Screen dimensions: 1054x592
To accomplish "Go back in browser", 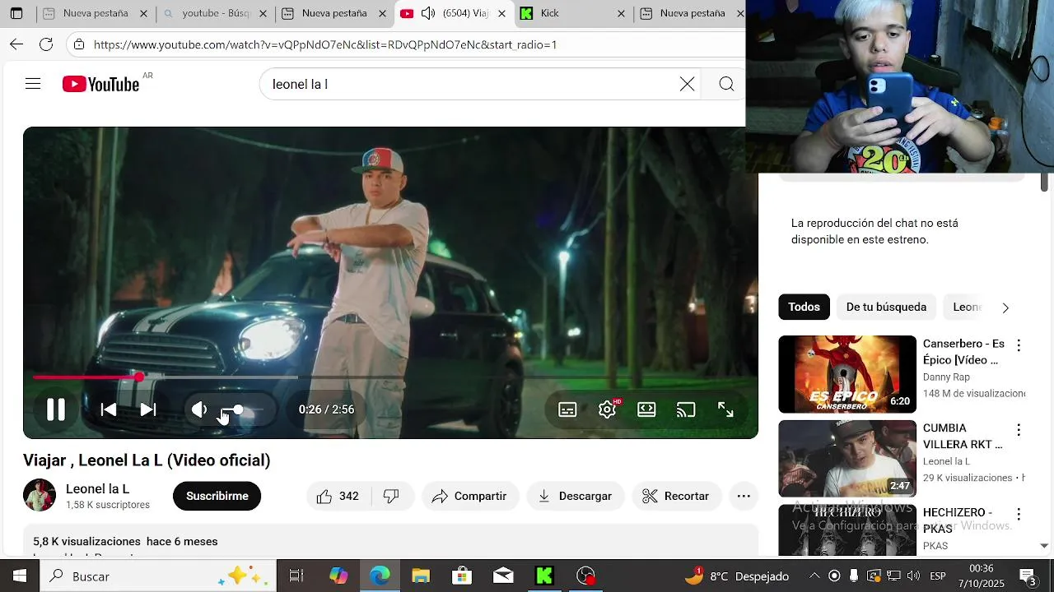I will [x=16, y=44].
